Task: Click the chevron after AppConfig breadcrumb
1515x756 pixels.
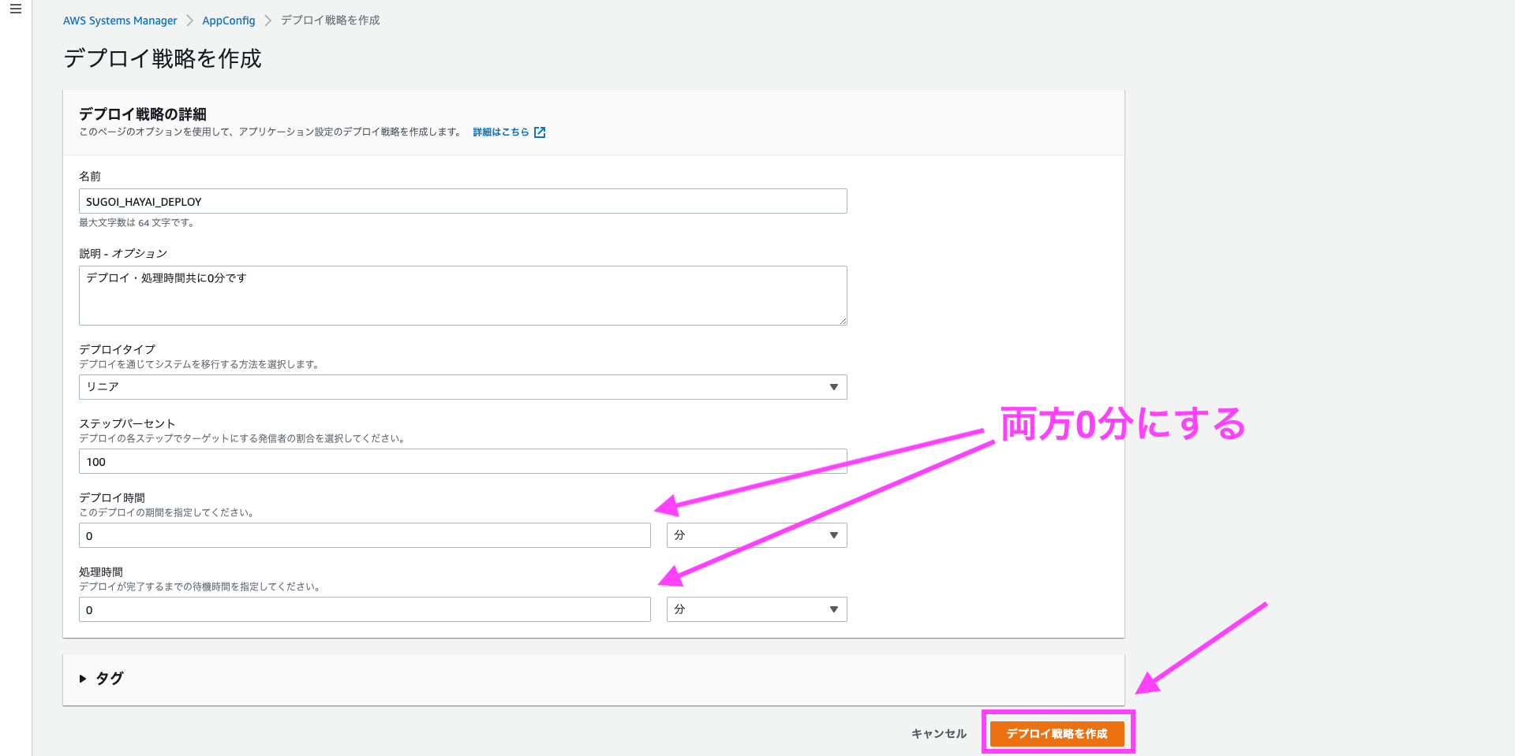Action: coord(267,20)
